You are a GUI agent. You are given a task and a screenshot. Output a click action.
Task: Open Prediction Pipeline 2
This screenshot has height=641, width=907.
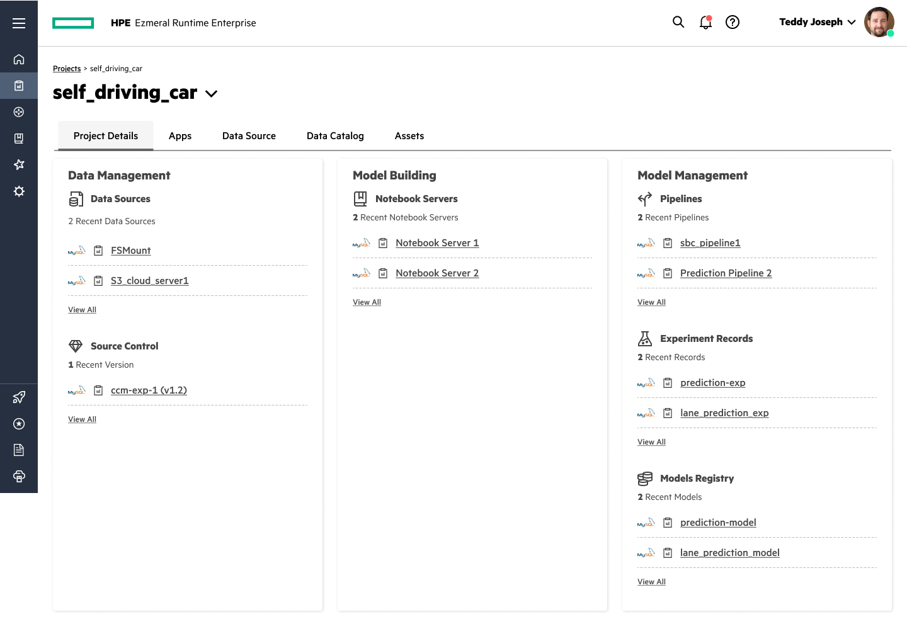click(726, 273)
